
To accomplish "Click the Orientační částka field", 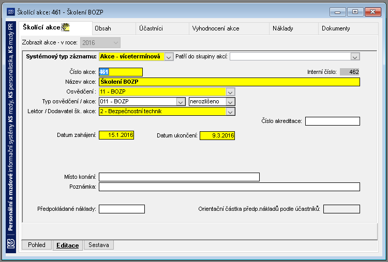I will [x=342, y=209].
